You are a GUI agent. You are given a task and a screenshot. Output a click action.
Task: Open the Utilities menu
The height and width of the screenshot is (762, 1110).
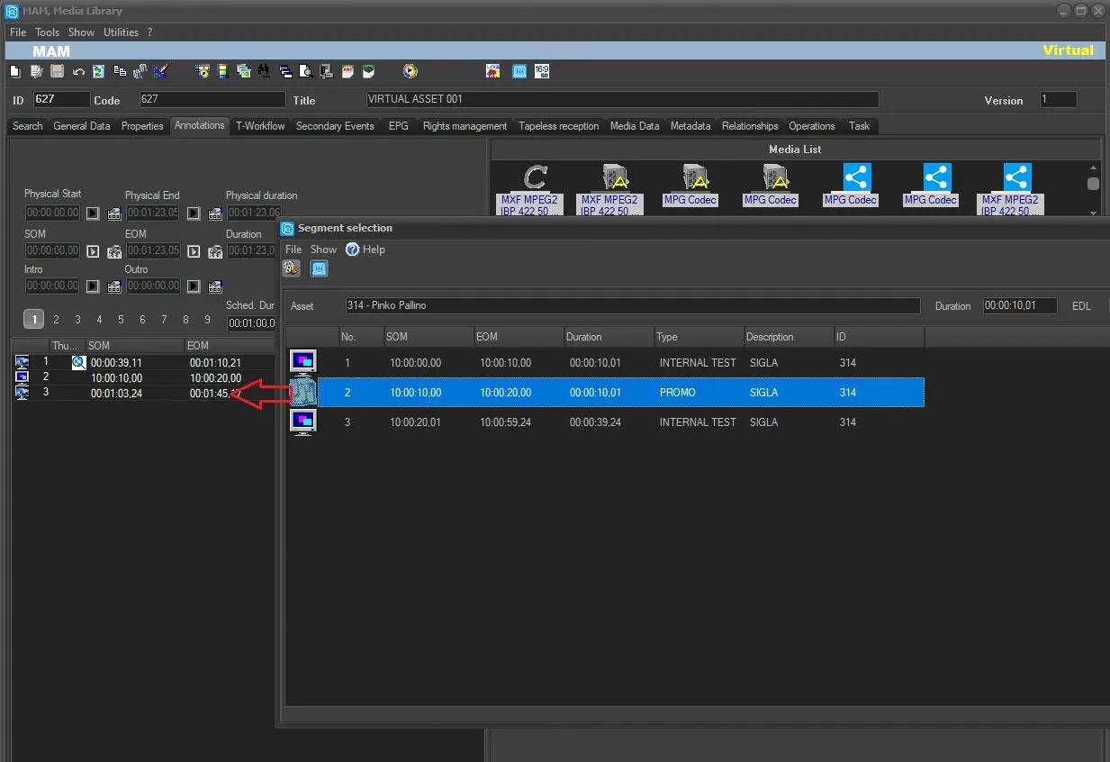(121, 32)
